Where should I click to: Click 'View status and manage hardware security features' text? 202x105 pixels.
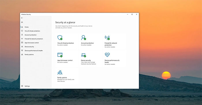(89, 63)
